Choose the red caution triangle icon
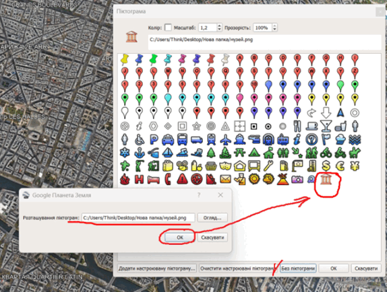This screenshot has width=387, height=292. (182, 179)
